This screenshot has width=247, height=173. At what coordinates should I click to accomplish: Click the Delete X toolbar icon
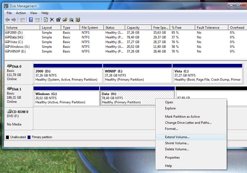coord(52,20)
